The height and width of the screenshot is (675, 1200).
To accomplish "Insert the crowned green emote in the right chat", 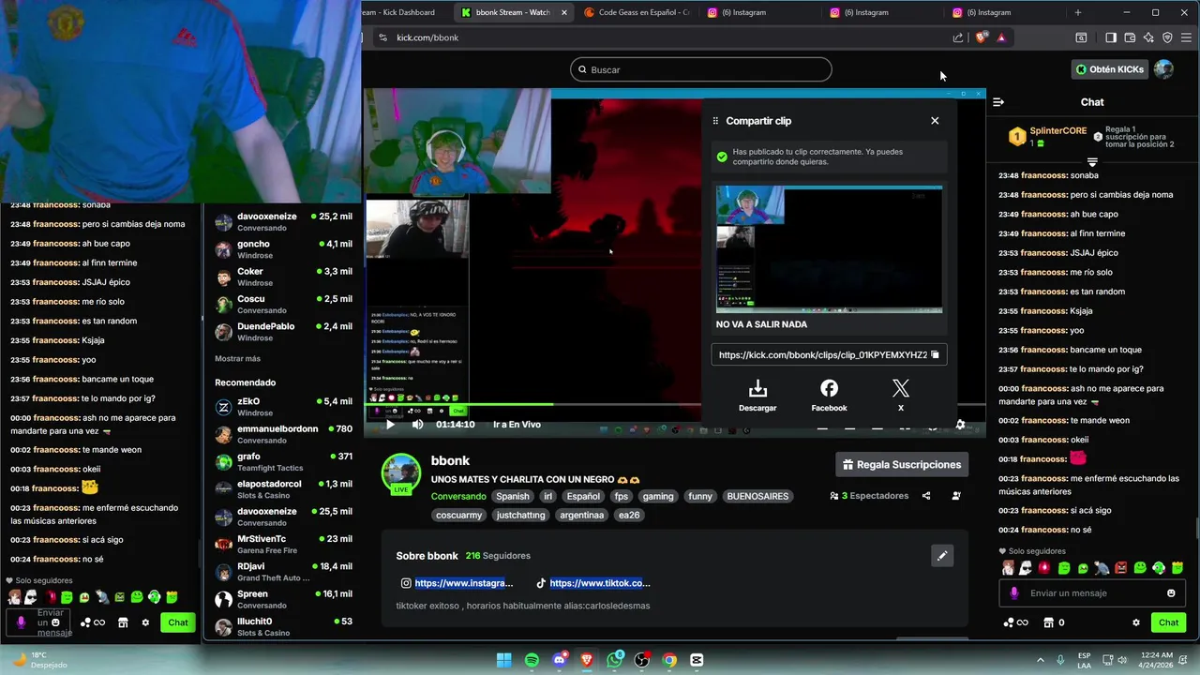I will click(x=1177, y=568).
